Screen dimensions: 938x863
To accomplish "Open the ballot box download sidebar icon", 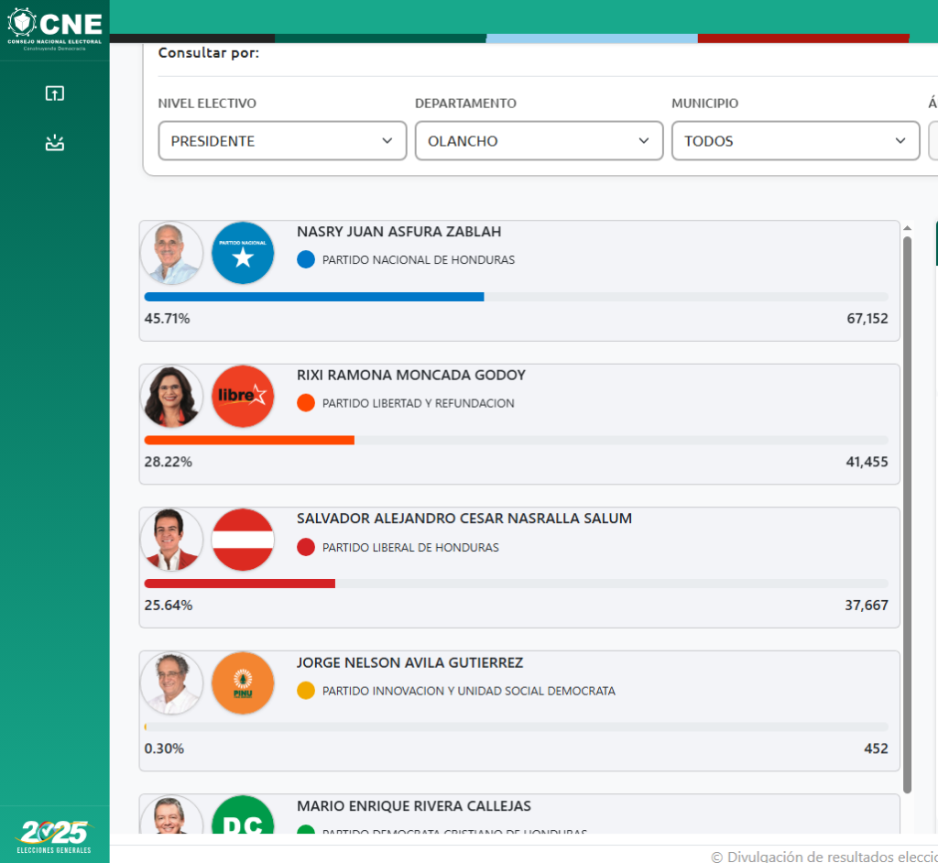I will pyautogui.click(x=54, y=143).
